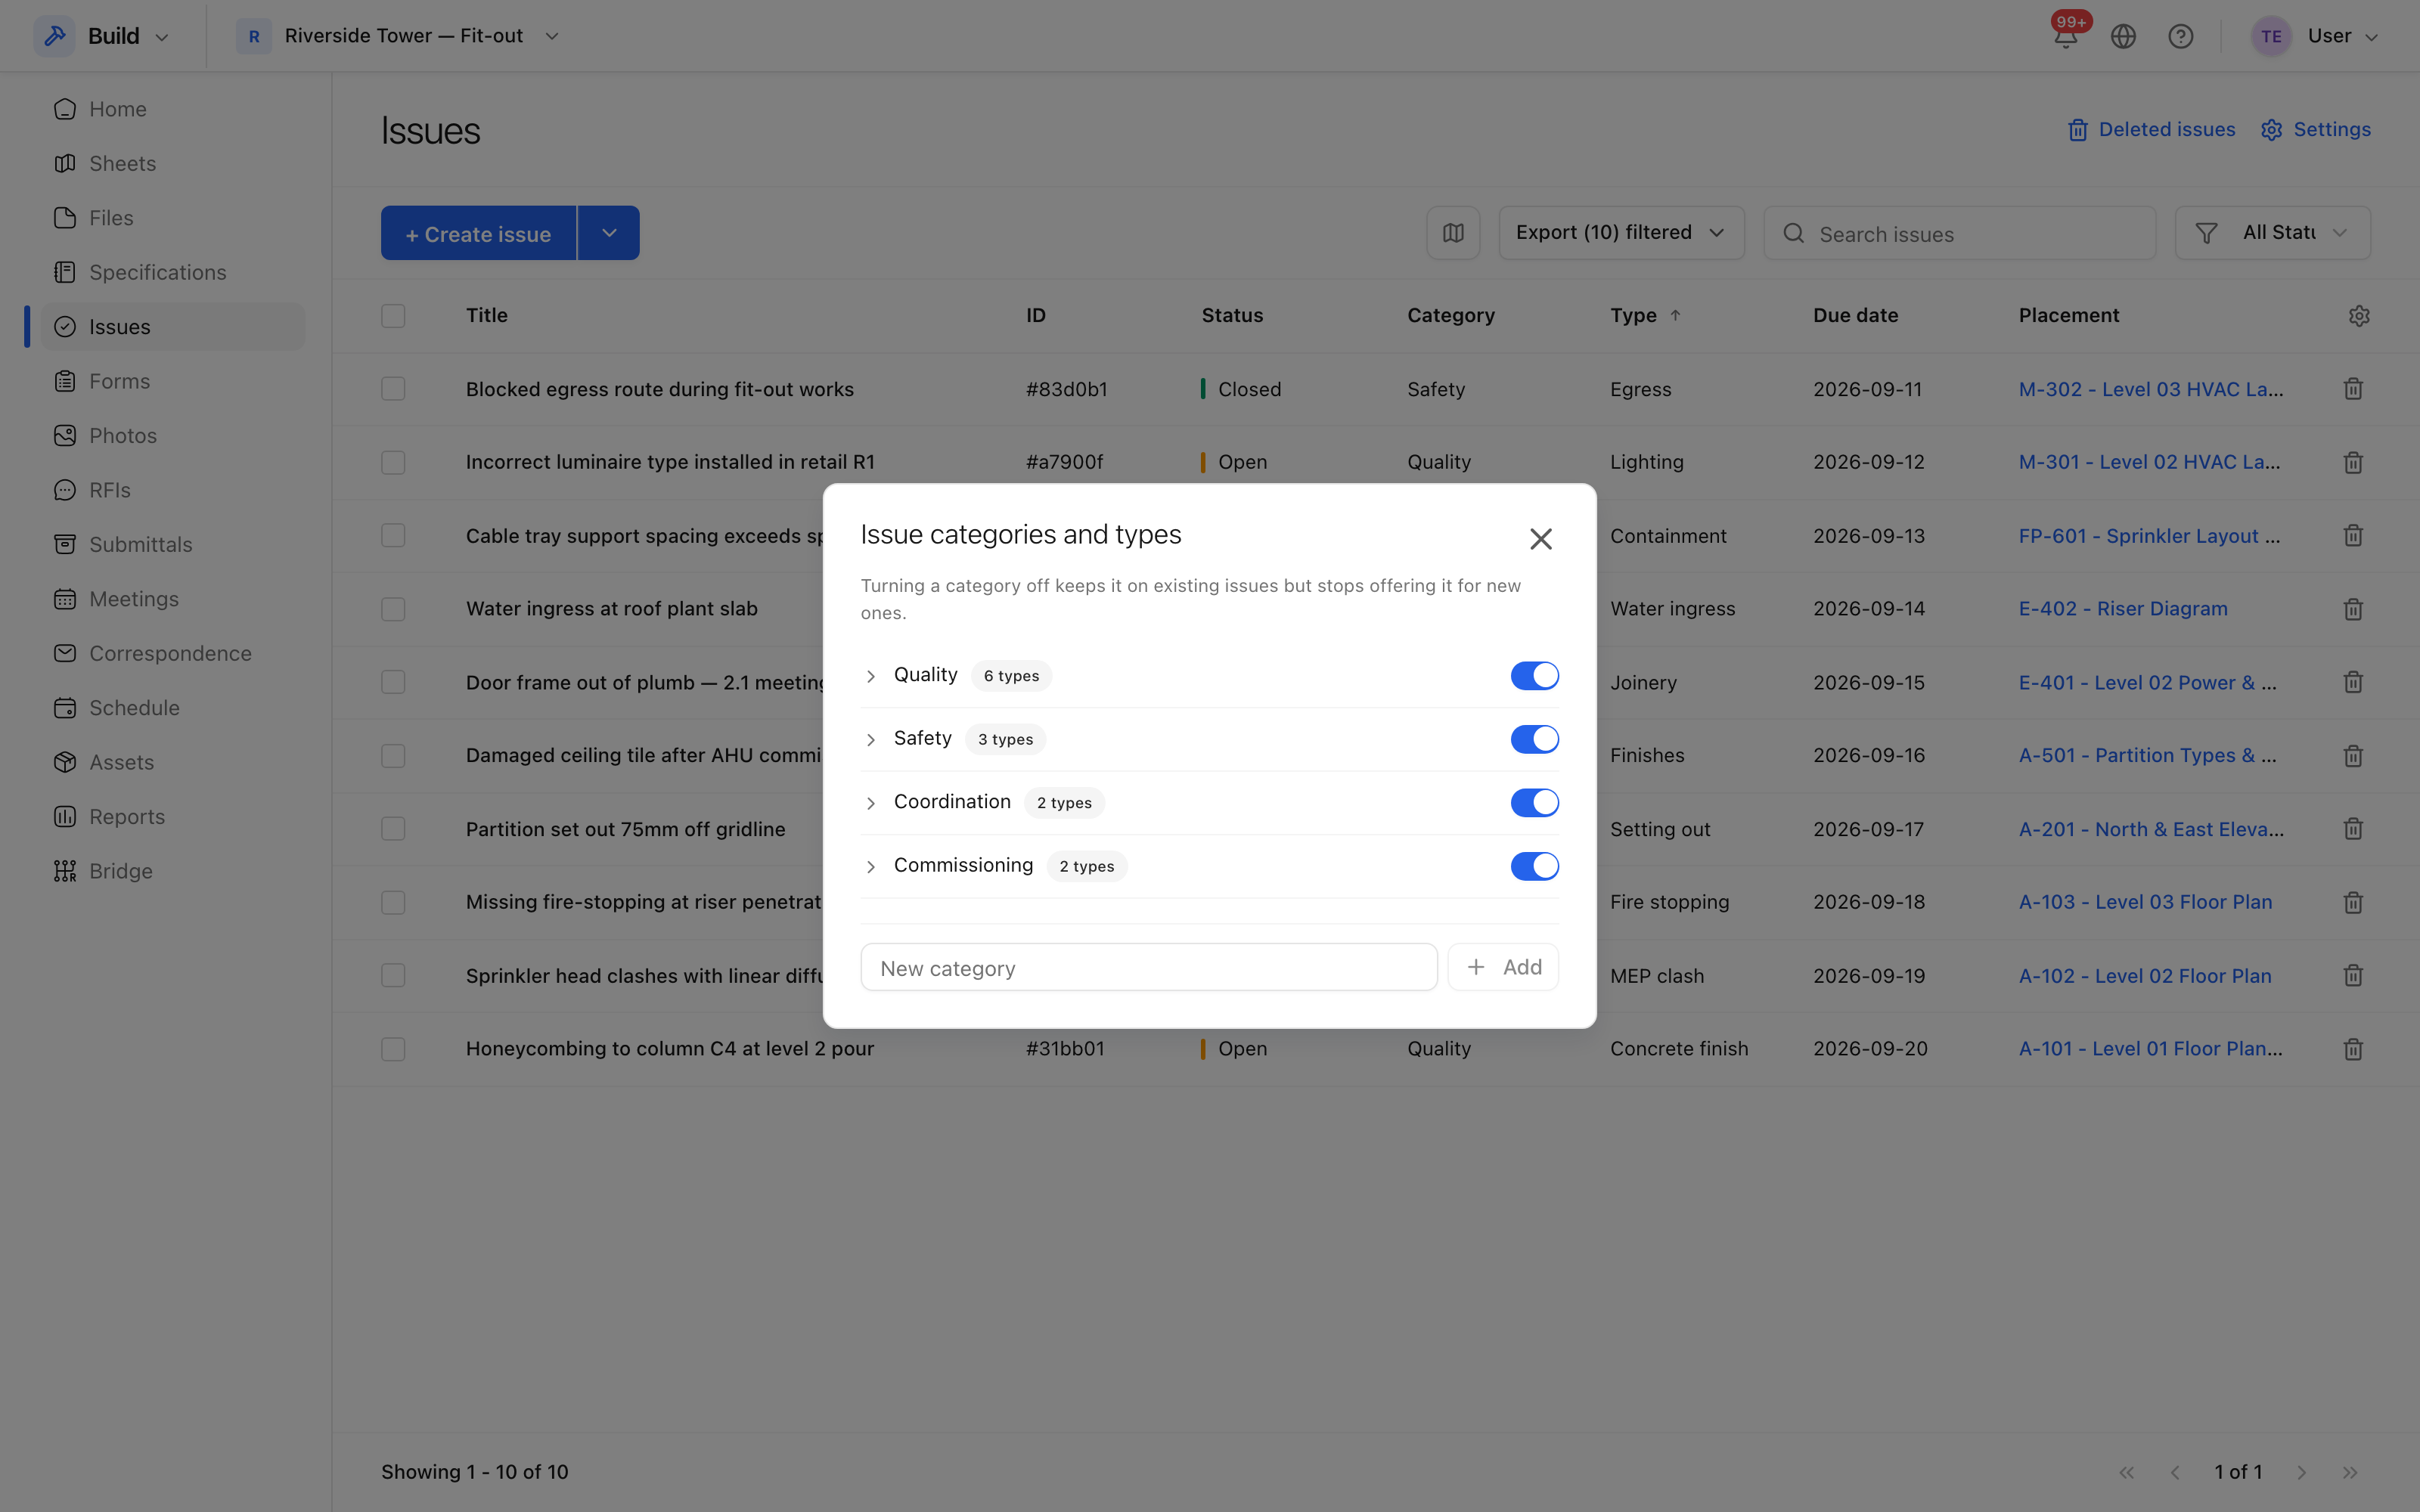Delete the Partition set out 75mm issue
Viewport: 2420px width, 1512px height.
point(2353,829)
